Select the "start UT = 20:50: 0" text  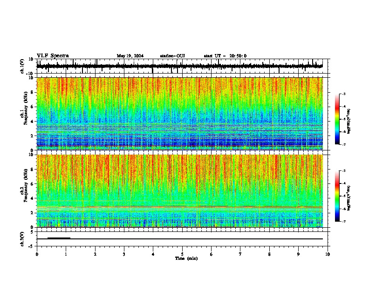click(x=225, y=56)
